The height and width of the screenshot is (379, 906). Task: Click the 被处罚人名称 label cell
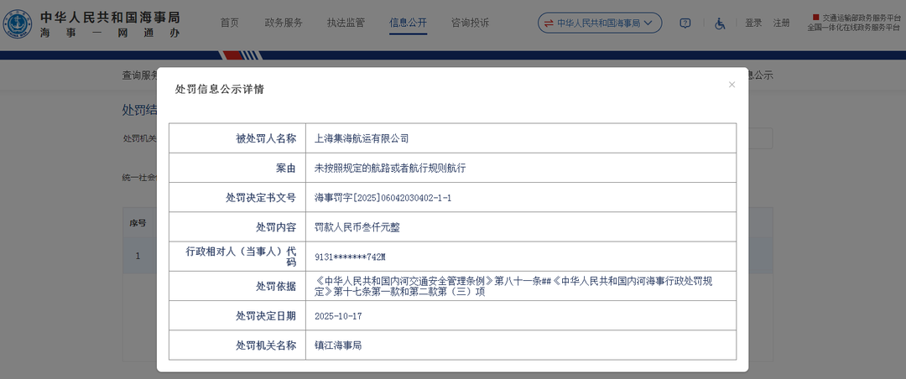pyautogui.click(x=237, y=138)
